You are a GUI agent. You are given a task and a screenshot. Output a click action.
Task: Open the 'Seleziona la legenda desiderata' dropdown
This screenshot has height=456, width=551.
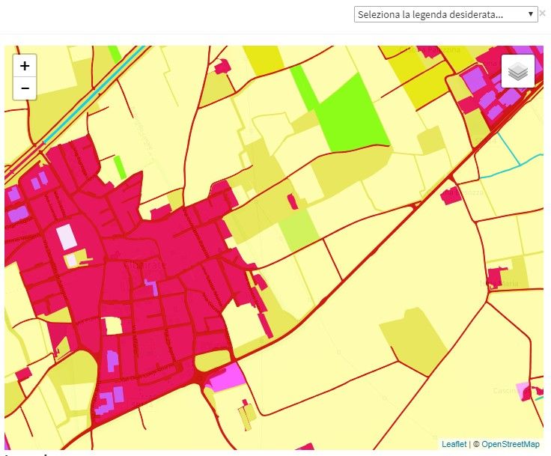(446, 14)
